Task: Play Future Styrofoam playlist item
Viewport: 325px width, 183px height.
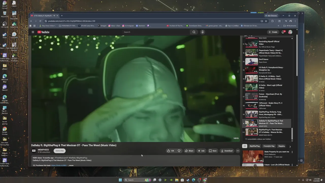Action: 267,97
